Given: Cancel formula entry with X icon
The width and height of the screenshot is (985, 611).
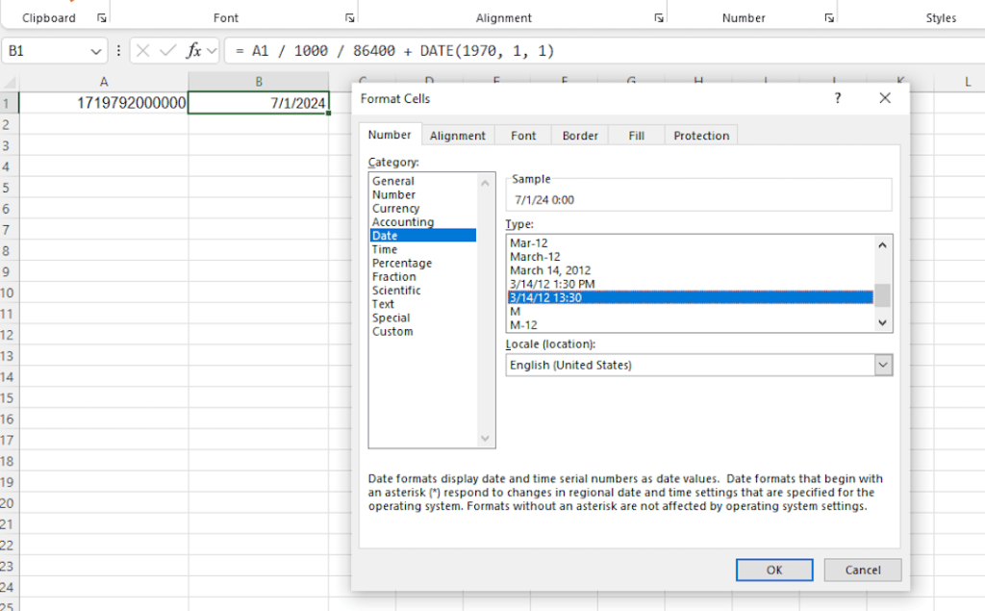Looking at the screenshot, I should pos(143,51).
